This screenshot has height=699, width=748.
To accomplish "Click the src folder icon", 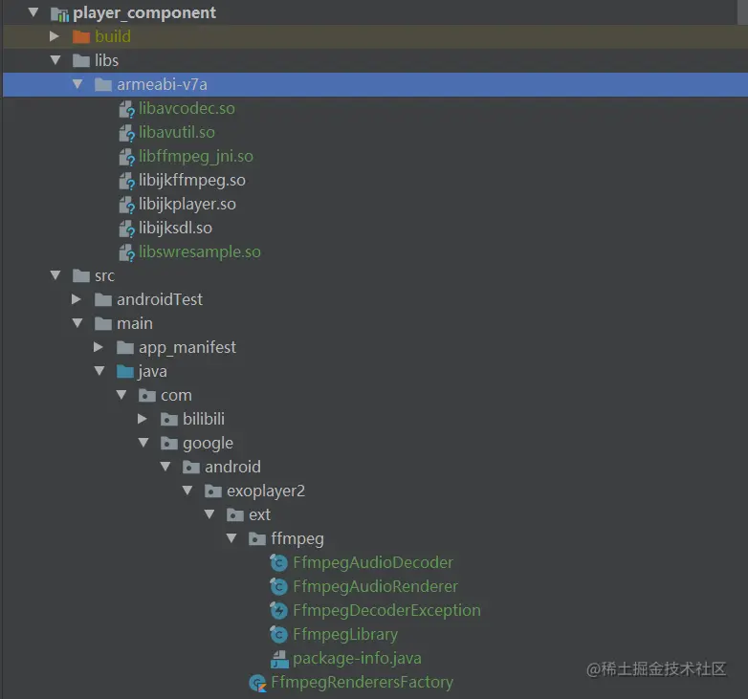I will coord(81,275).
